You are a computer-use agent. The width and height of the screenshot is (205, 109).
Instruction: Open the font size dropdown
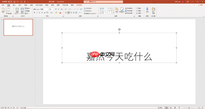54,9
